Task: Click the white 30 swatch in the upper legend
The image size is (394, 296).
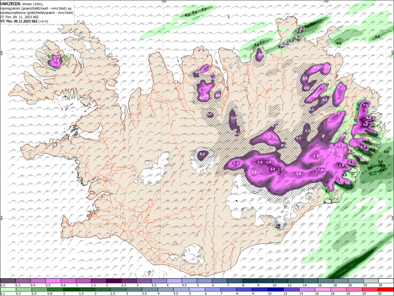Action: coord(386,281)
